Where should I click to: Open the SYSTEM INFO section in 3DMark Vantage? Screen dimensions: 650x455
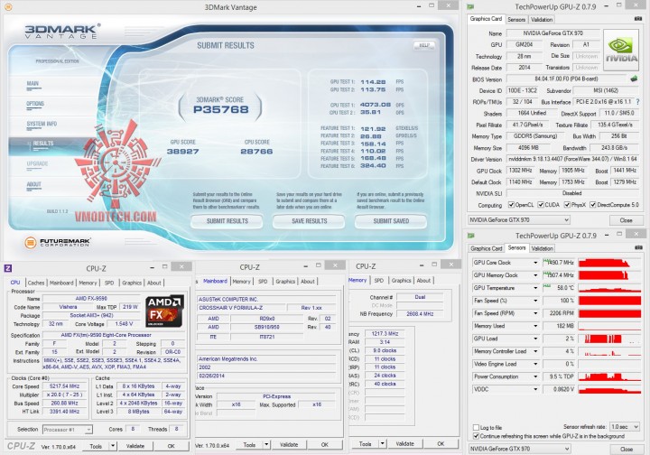[x=42, y=124]
